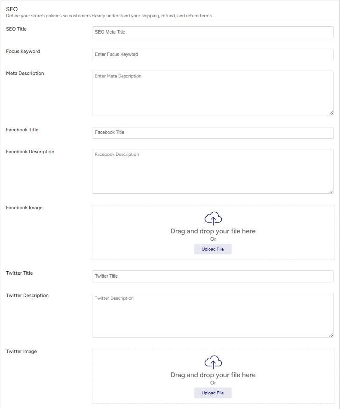The image size is (340, 409).
Task: Click the Twitter Description resize grip
Action: click(331, 335)
